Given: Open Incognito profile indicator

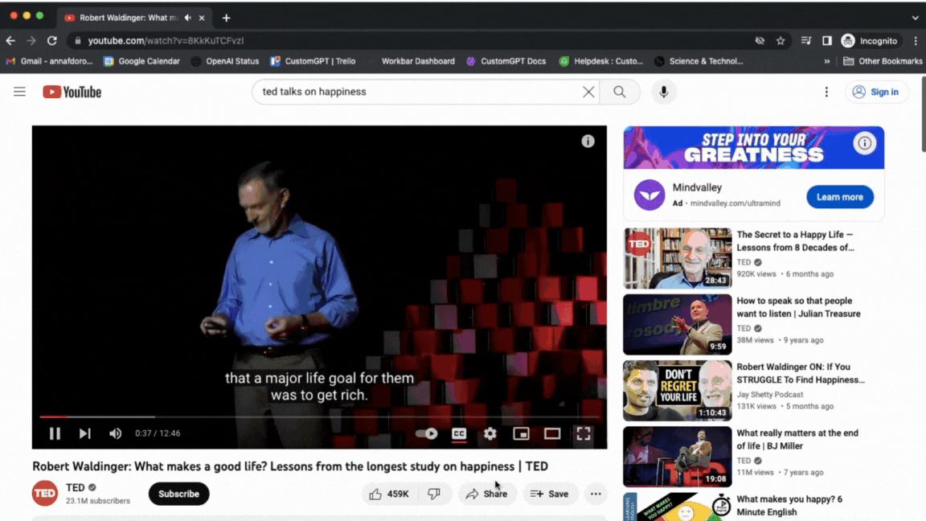Looking at the screenshot, I should [870, 41].
